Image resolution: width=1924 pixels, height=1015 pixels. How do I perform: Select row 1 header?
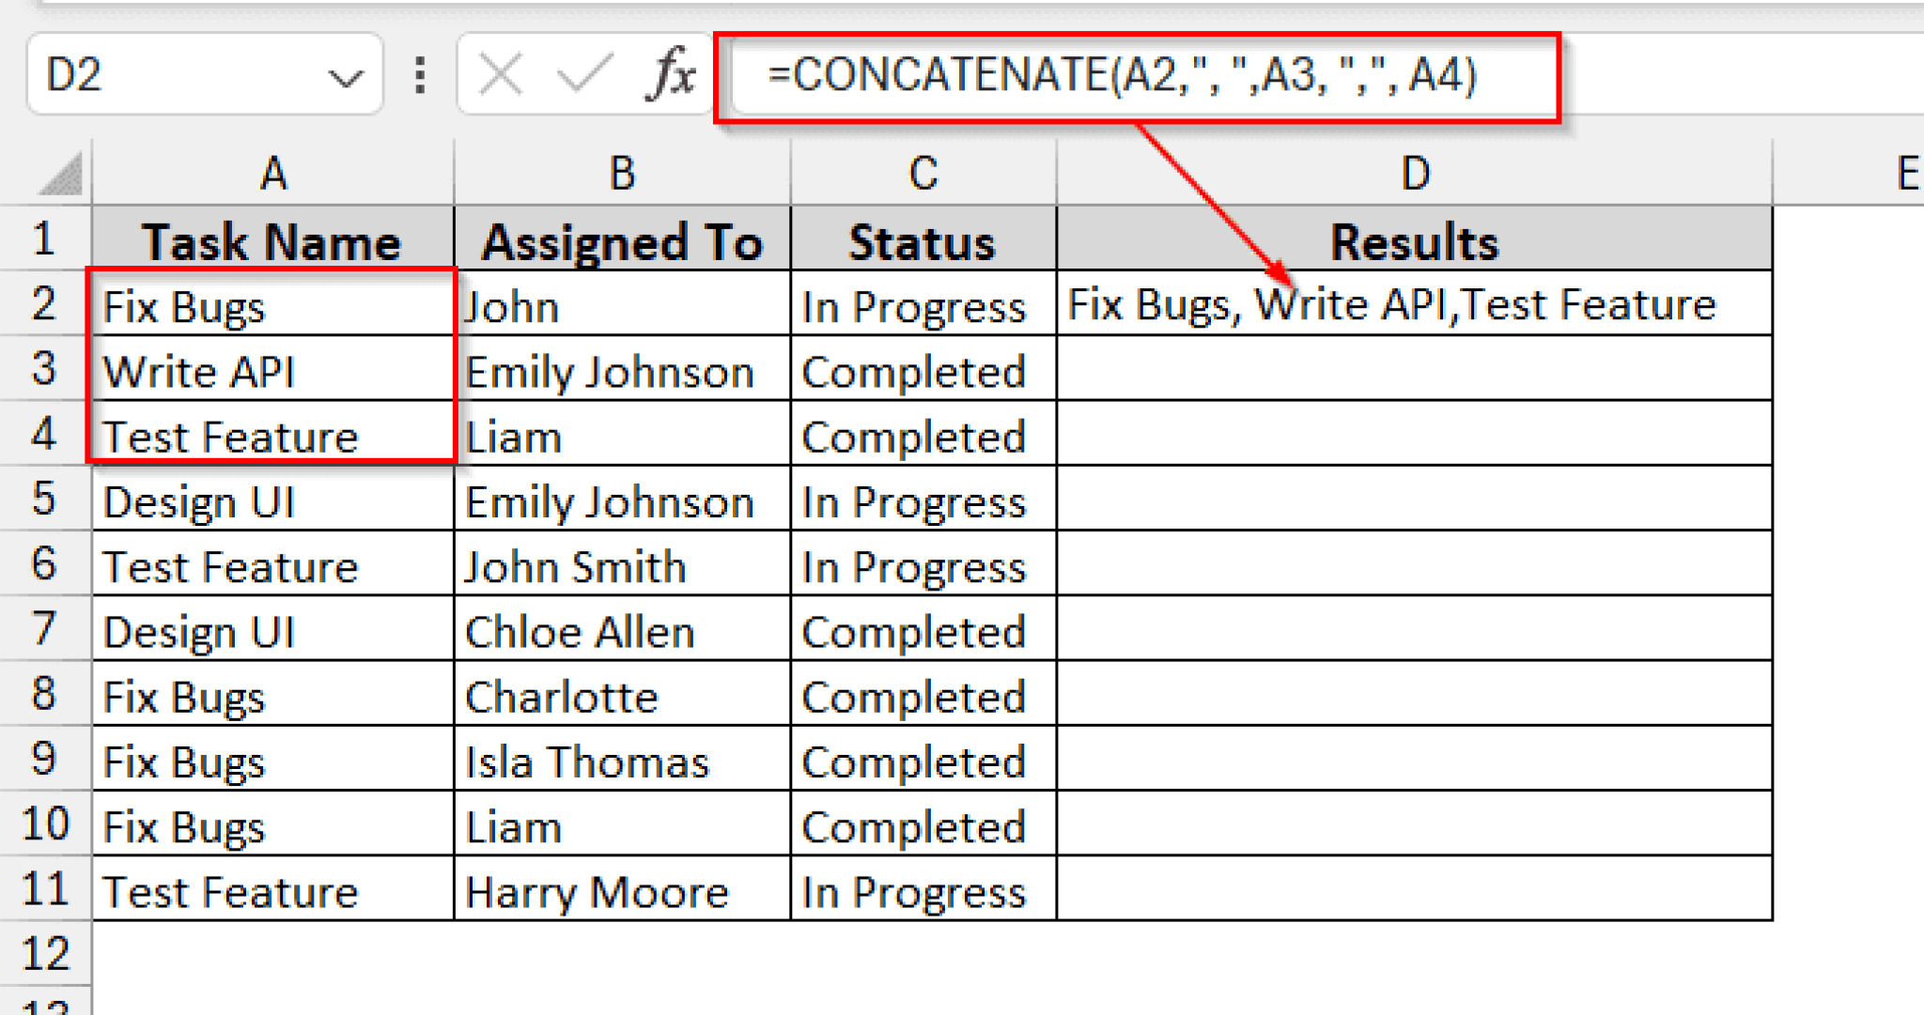44,239
